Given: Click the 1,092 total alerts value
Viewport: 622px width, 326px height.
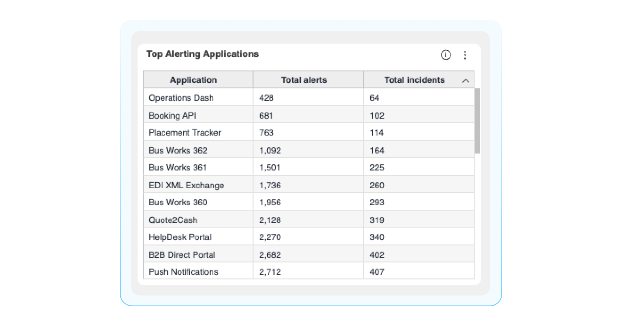Looking at the screenshot, I should pyautogui.click(x=270, y=150).
